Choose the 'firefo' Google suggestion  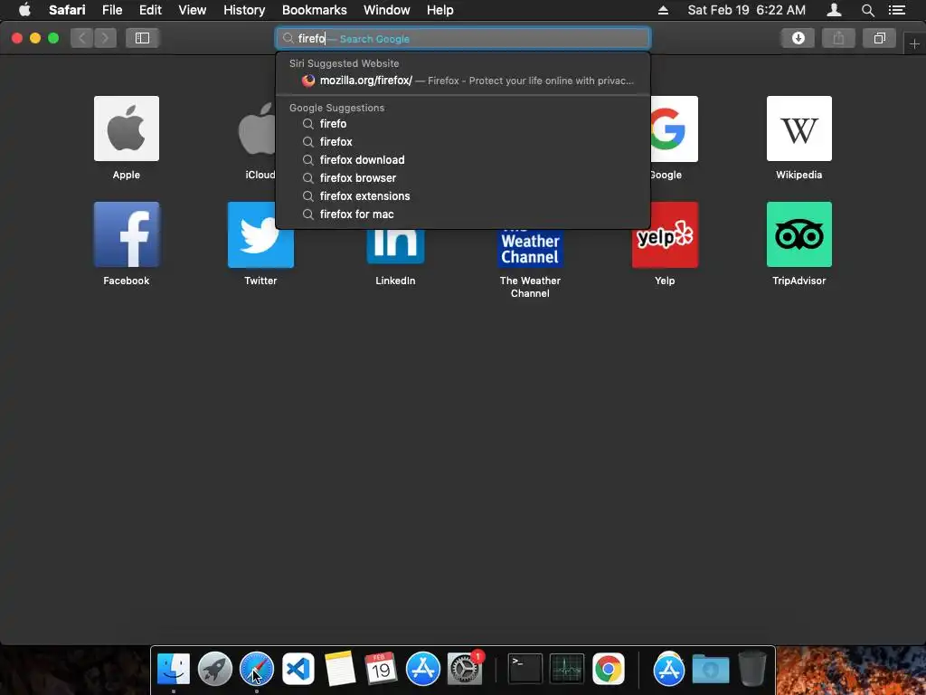pos(463,123)
